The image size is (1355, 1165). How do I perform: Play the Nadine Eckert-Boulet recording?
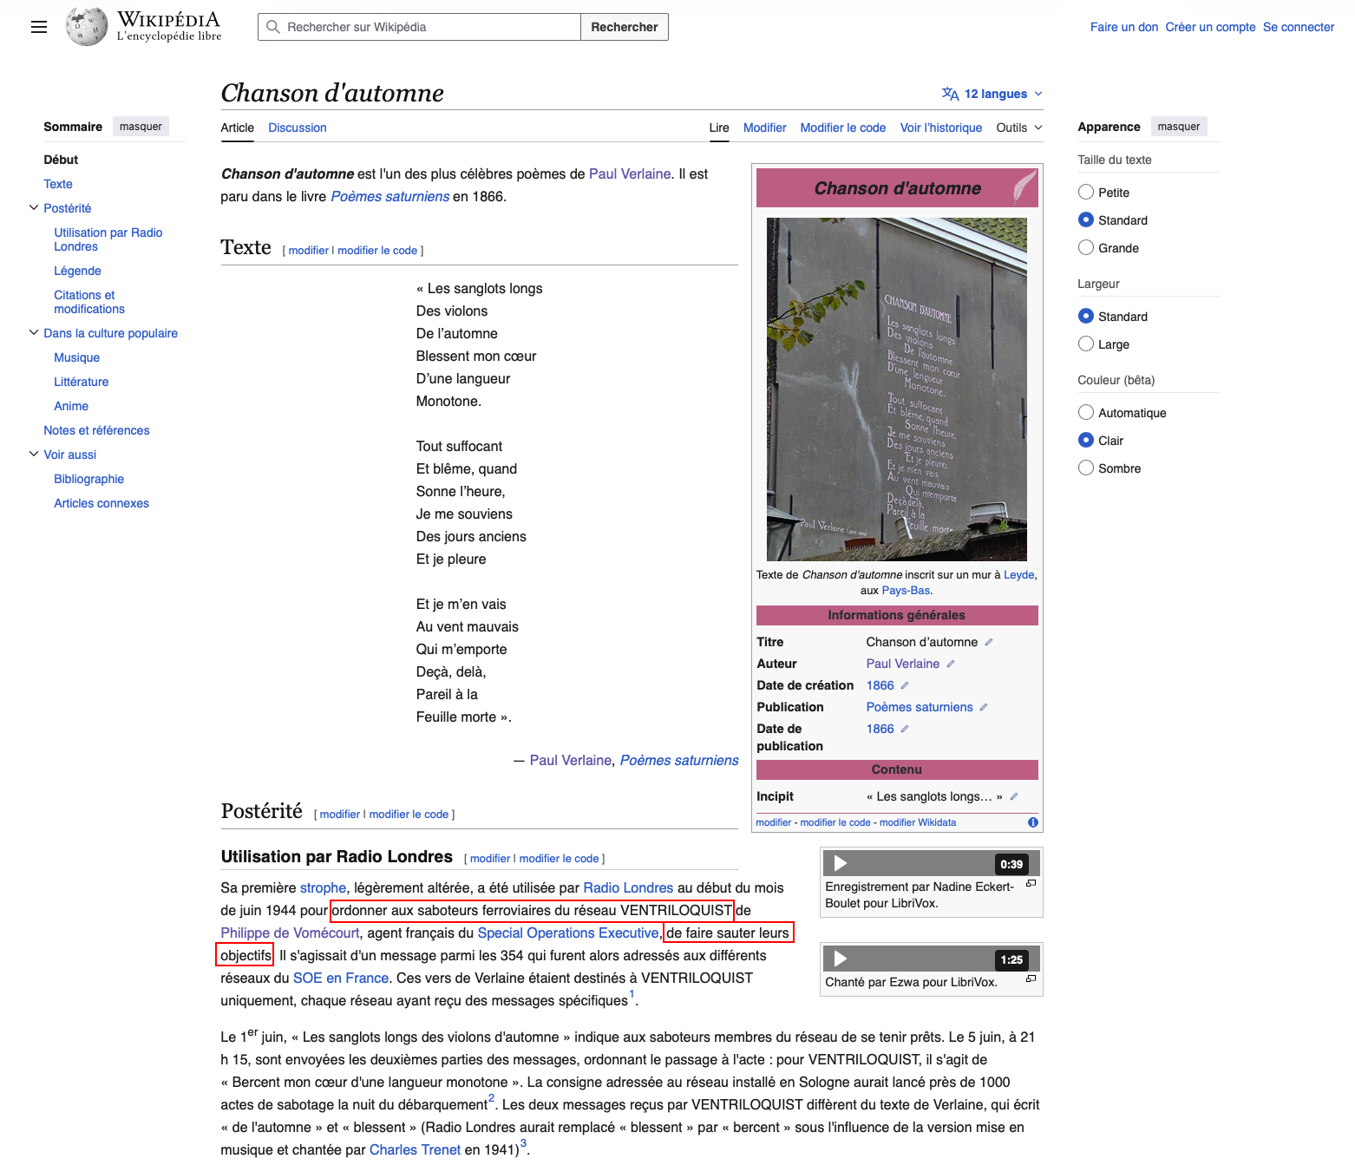click(x=840, y=863)
